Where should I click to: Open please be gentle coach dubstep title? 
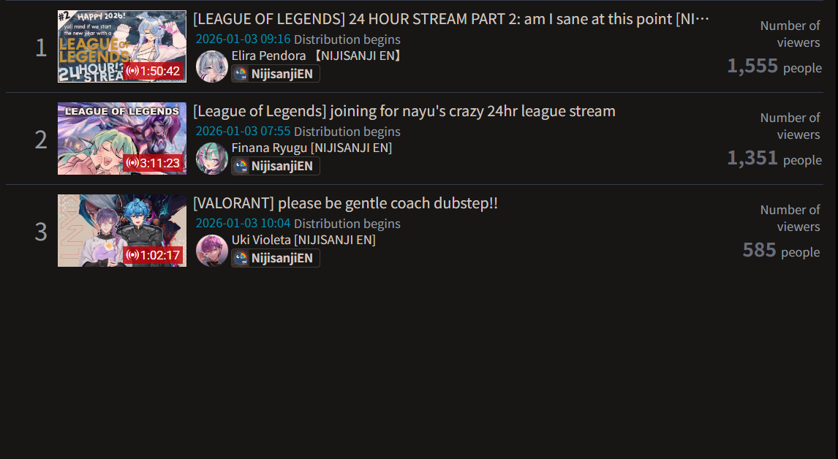coord(345,203)
